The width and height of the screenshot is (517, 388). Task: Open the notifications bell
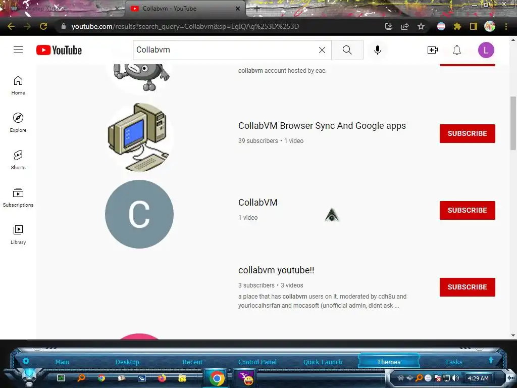pos(456,50)
